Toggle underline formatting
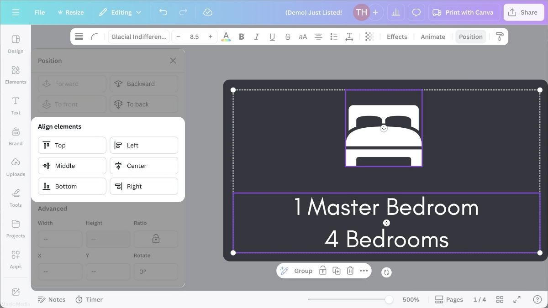548x308 pixels. coord(272,37)
